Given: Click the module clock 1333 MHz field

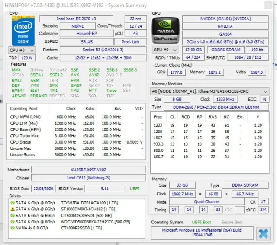Looking at the screenshot, I should (225, 99).
